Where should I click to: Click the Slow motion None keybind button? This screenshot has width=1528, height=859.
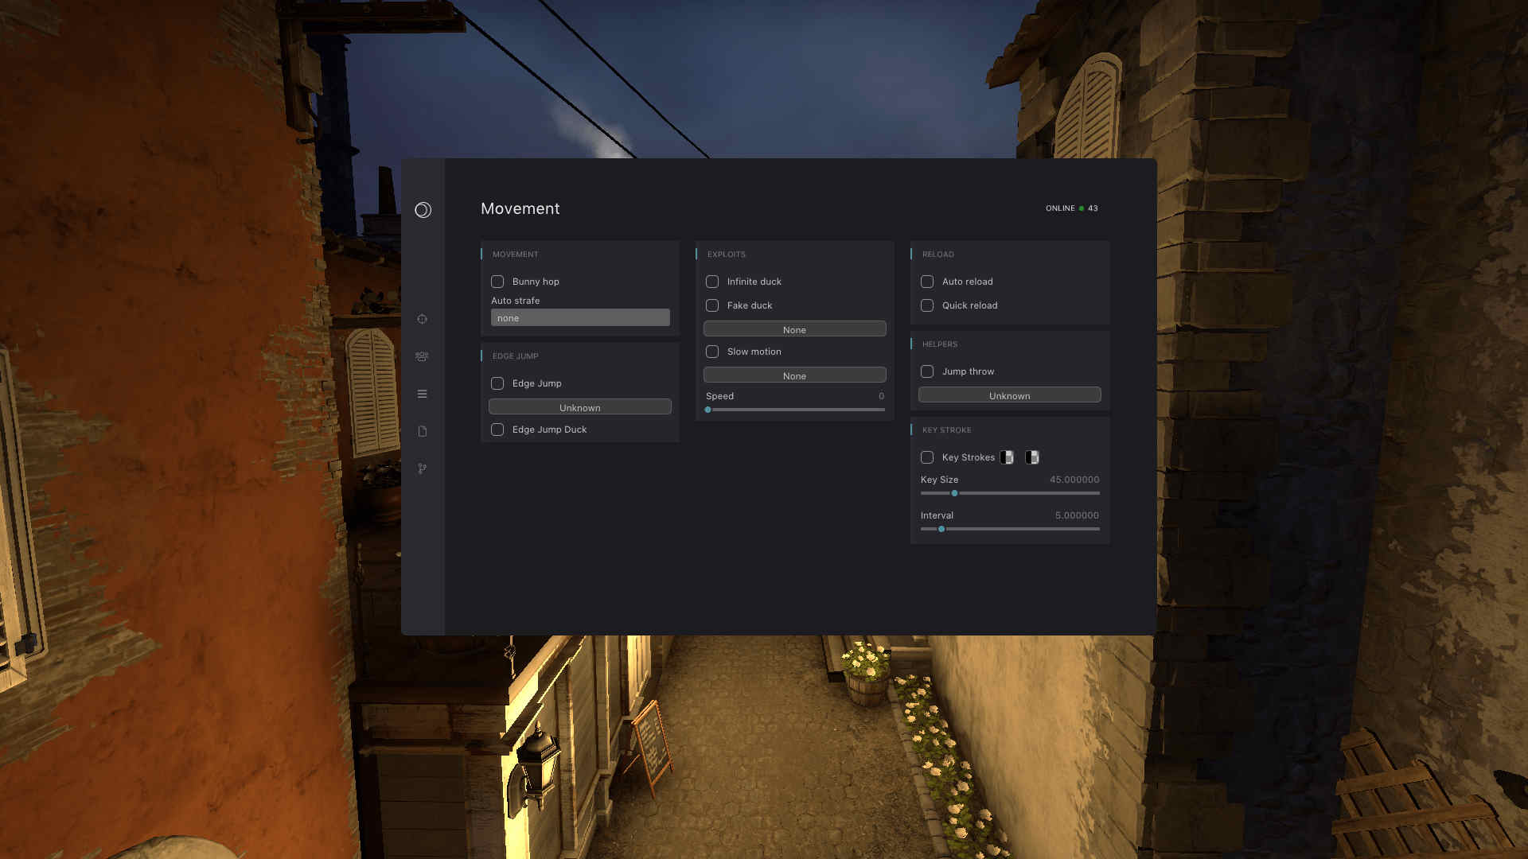[794, 375]
